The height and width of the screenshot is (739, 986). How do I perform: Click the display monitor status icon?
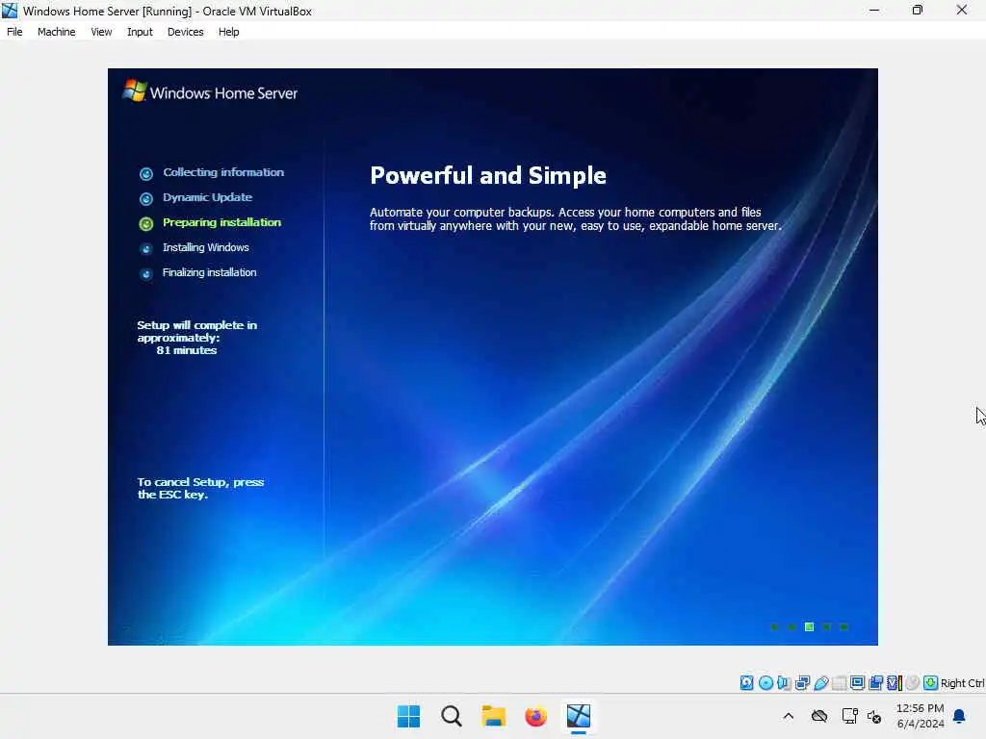coord(857,682)
